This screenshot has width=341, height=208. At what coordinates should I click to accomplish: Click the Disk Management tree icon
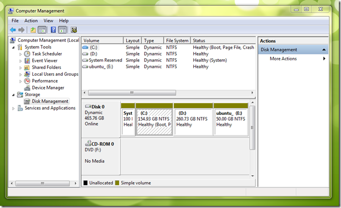(27, 101)
